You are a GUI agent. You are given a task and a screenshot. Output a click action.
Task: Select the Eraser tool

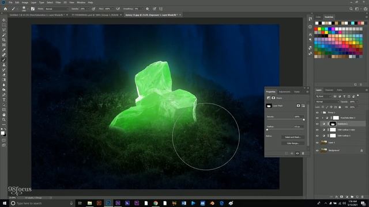(4, 75)
